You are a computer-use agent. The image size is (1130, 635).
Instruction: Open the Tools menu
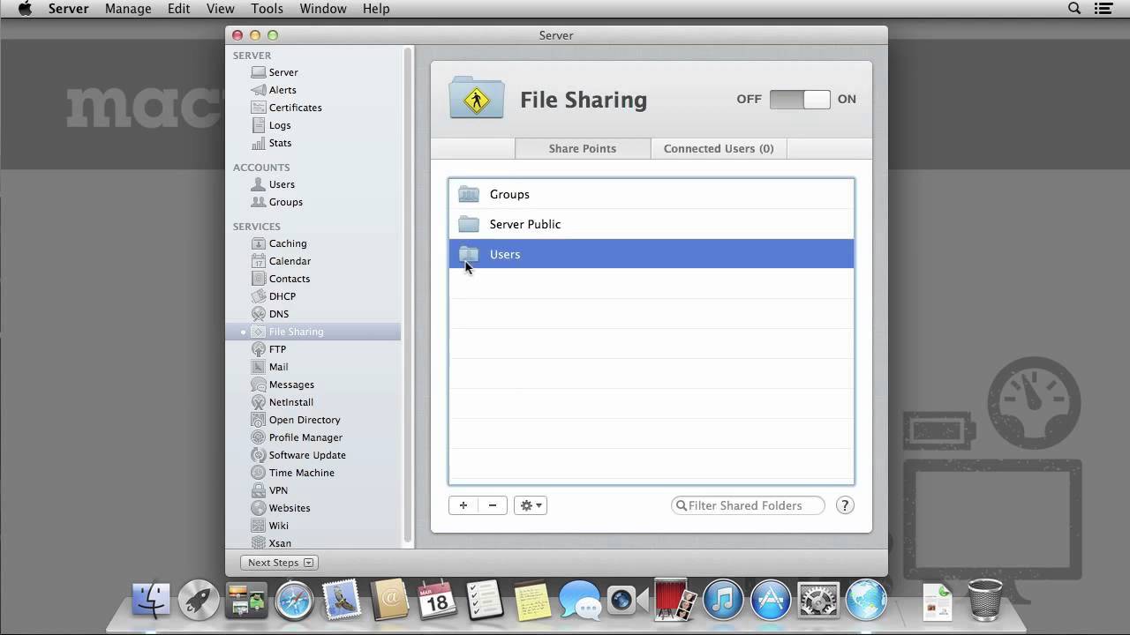(x=267, y=9)
